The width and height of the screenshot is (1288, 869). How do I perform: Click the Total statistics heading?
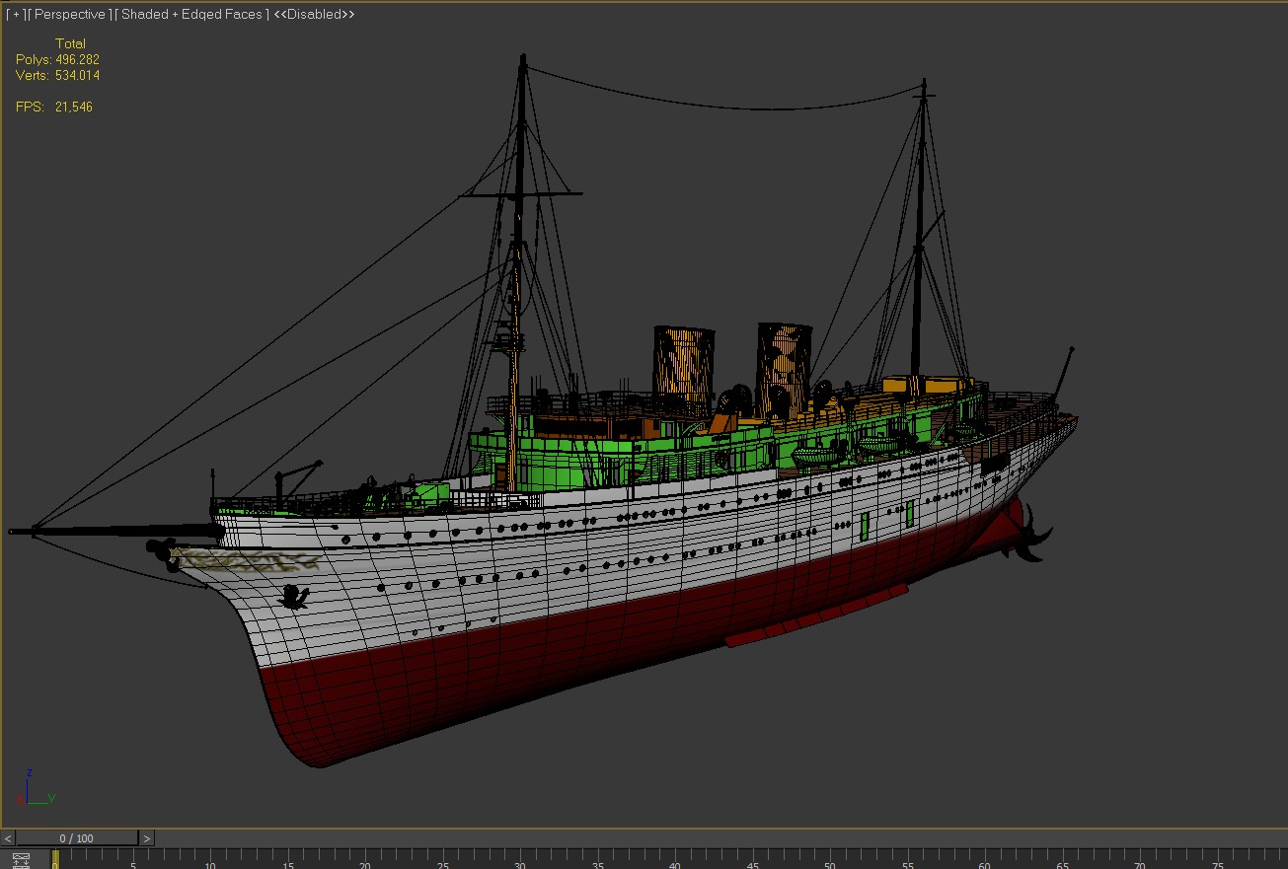pos(70,43)
